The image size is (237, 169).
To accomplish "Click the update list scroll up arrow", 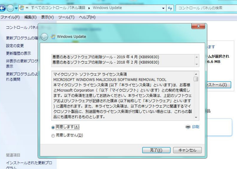I will point(196,57).
